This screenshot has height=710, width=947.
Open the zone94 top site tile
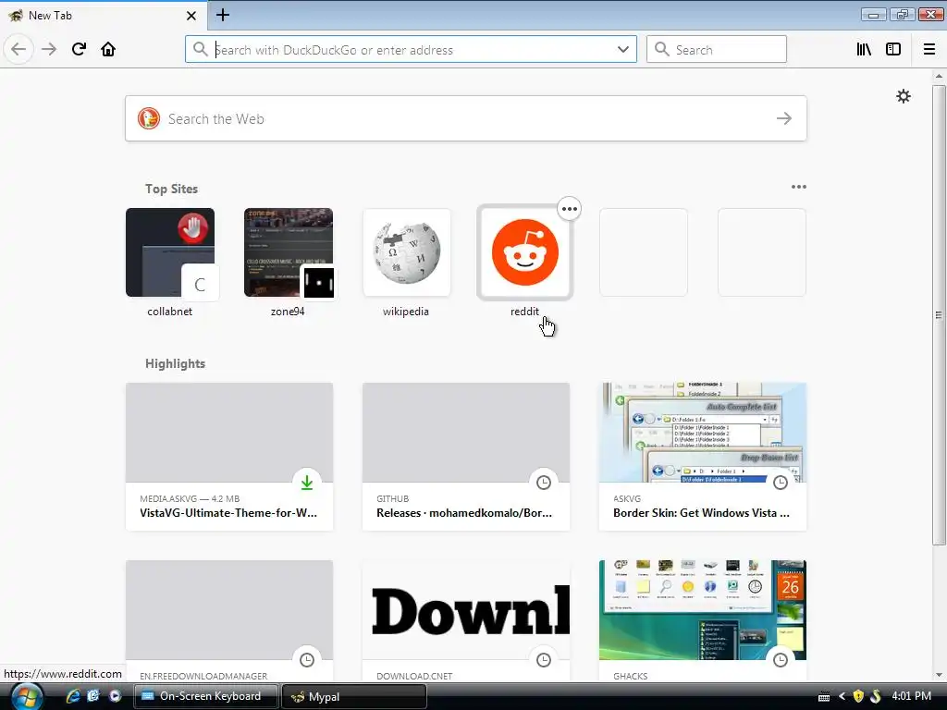click(289, 252)
